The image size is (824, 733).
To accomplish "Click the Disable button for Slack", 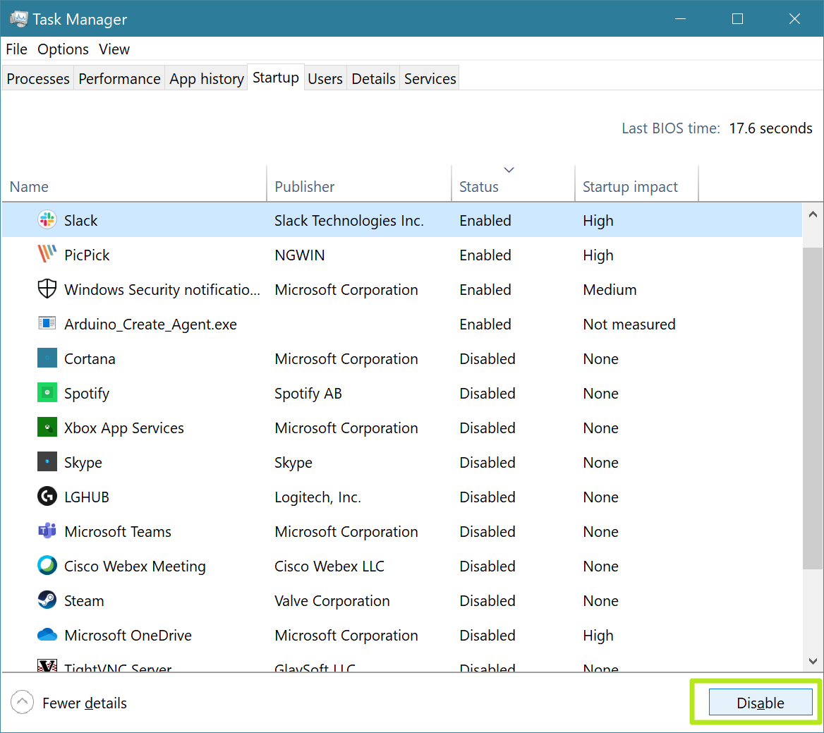I will pos(761,702).
